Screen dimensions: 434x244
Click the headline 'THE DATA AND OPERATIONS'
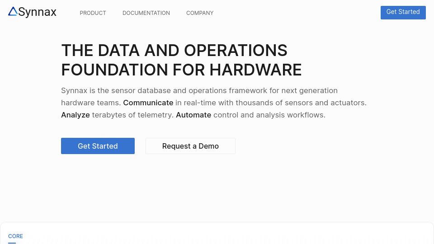(x=175, y=50)
